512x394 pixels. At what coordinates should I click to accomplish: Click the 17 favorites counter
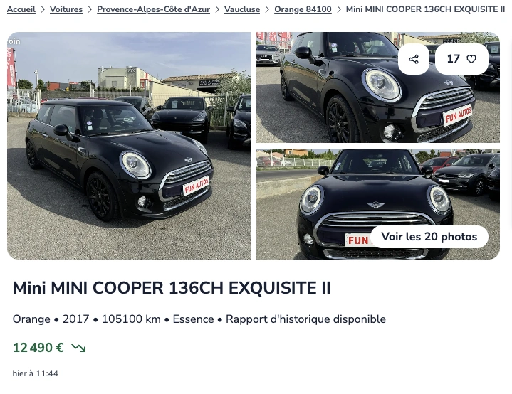point(453,59)
